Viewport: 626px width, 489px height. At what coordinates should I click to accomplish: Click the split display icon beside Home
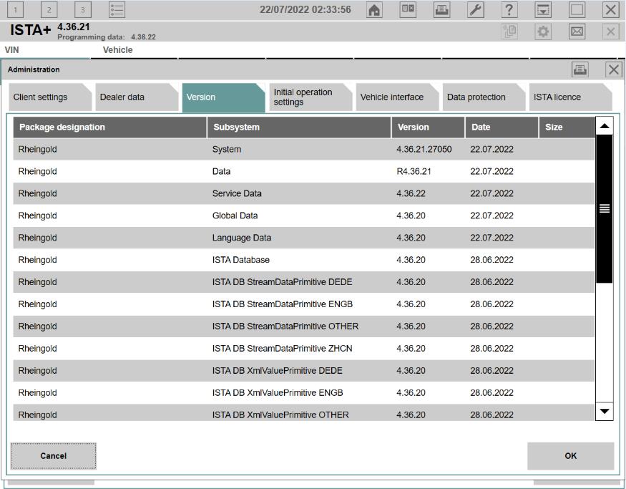(408, 10)
